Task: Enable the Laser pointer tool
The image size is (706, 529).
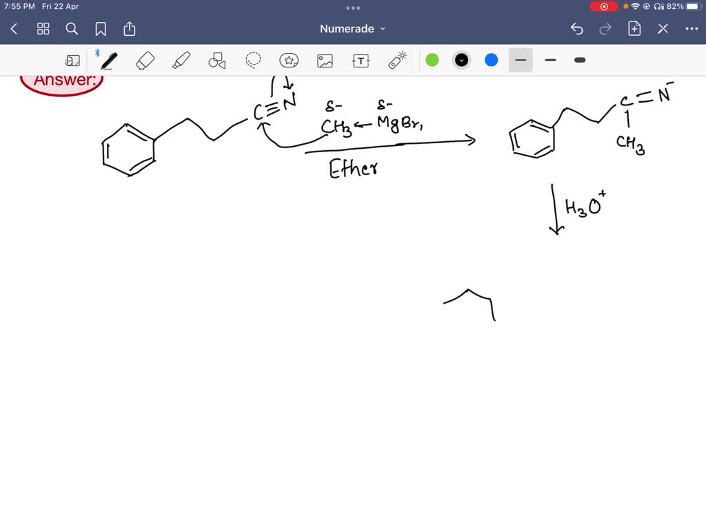Action: click(396, 60)
